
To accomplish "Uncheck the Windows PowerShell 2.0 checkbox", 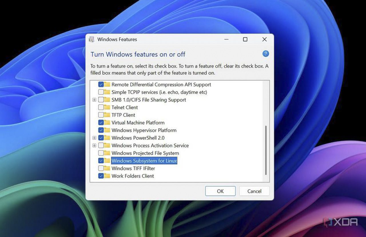I will click(x=101, y=138).
